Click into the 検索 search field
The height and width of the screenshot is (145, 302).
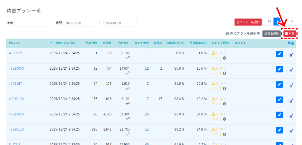tap(33, 23)
